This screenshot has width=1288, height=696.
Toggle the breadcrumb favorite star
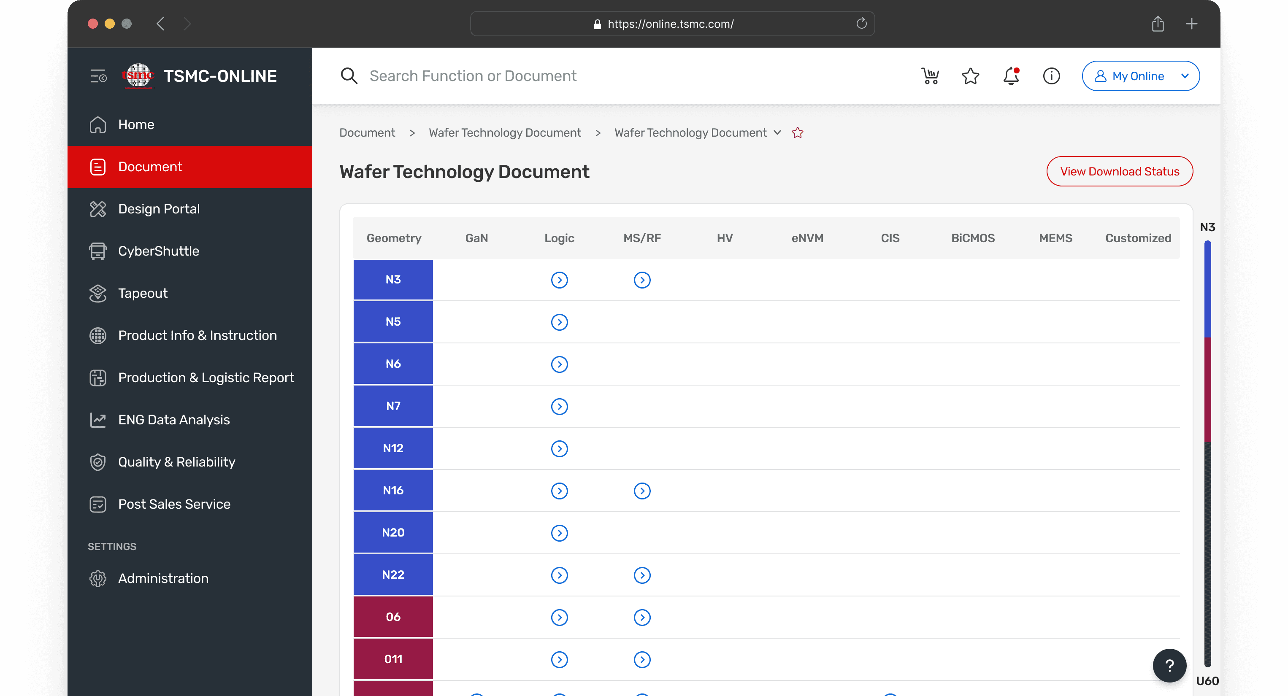point(798,133)
